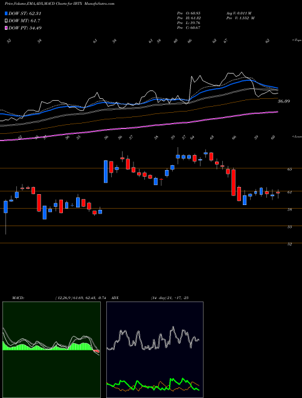Image resolution: width=302 pixels, height=398 pixels.
Task: Click the large red drop candlestick straddling the 65 line
Action: 233,182
